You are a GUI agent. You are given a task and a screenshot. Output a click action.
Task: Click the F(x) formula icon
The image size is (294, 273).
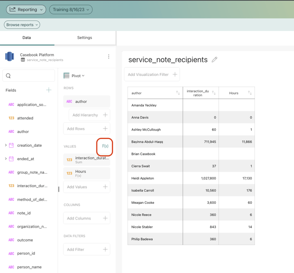(x=105, y=146)
